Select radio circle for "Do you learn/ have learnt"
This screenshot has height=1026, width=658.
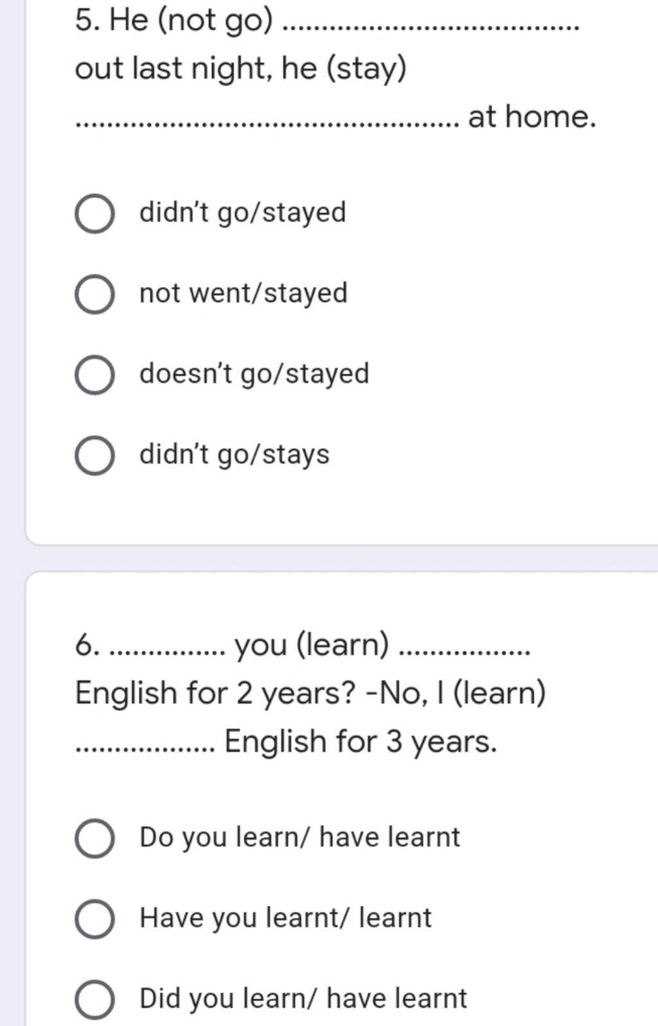point(95,838)
